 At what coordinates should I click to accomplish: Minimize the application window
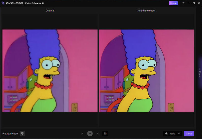189,3
